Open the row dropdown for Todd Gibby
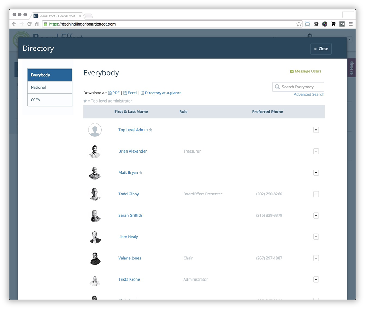This screenshot has width=365, height=309. tap(316, 194)
